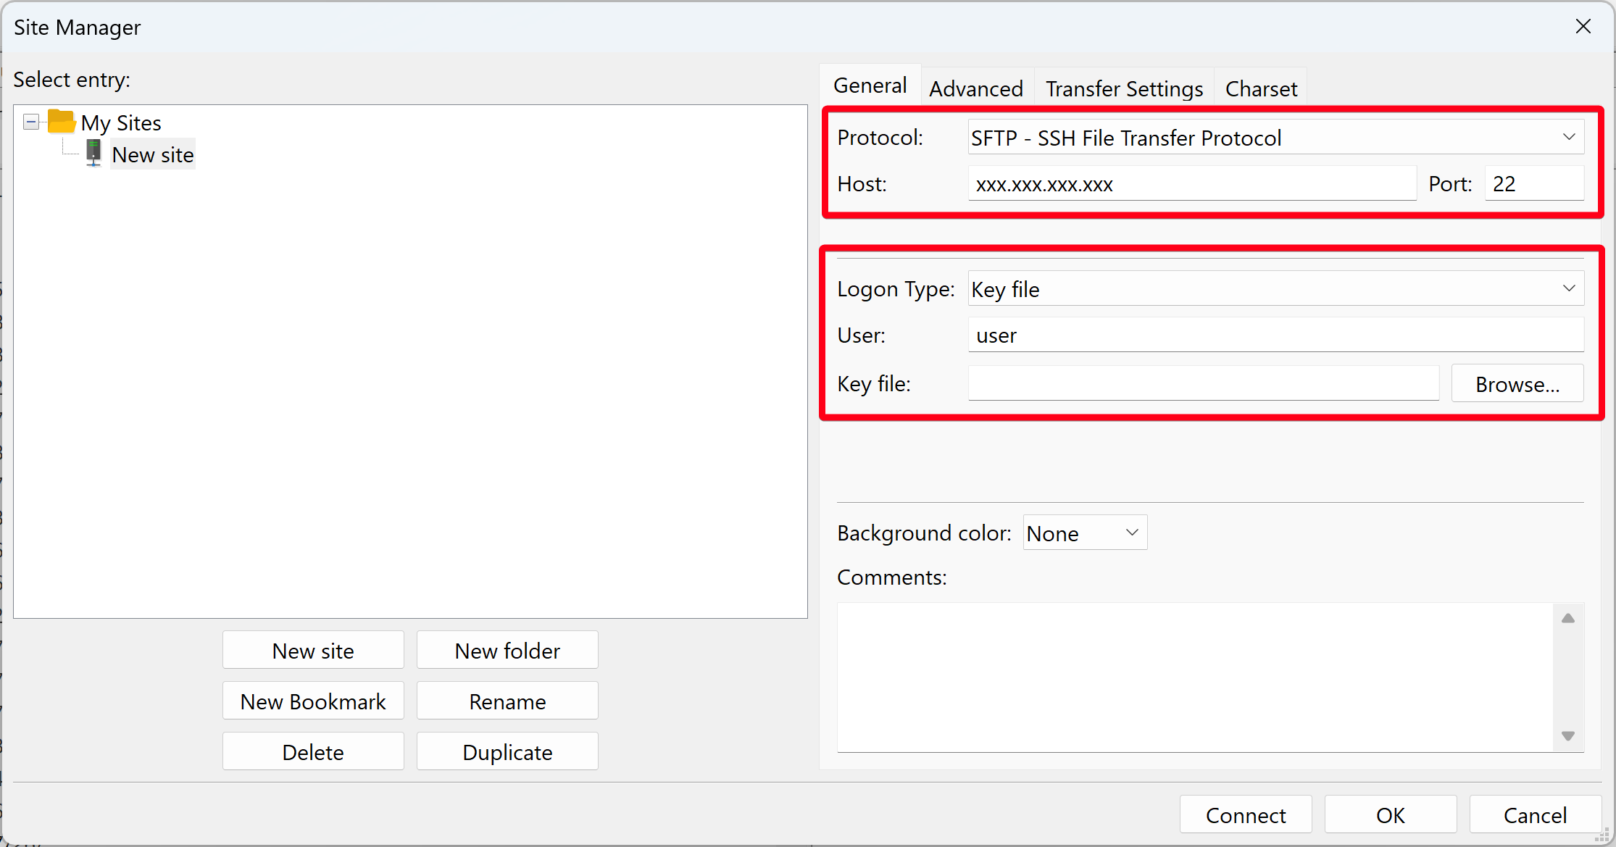Click the New folder button
The height and width of the screenshot is (847, 1616).
point(507,651)
